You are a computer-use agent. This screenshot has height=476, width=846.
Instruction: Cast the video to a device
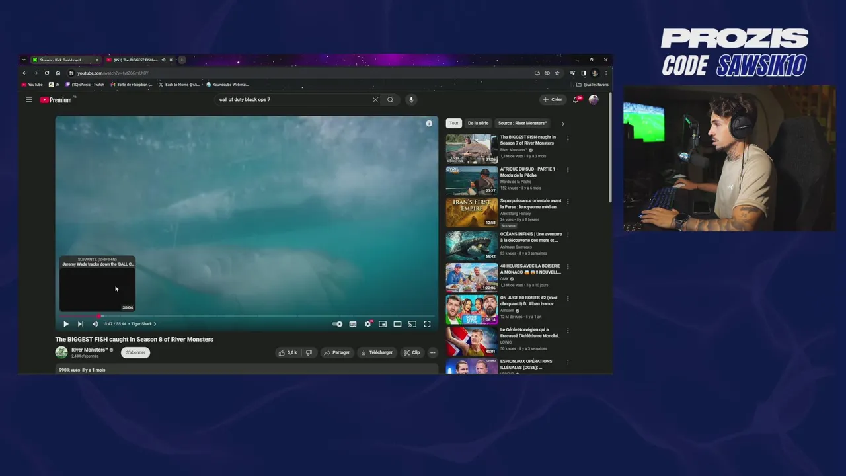point(412,324)
